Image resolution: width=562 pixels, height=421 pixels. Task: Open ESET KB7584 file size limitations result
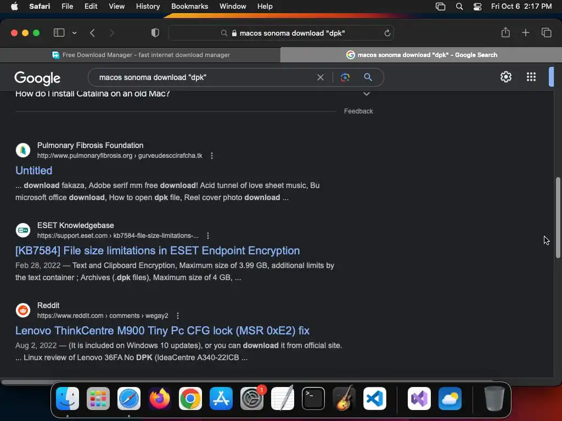[x=158, y=251]
